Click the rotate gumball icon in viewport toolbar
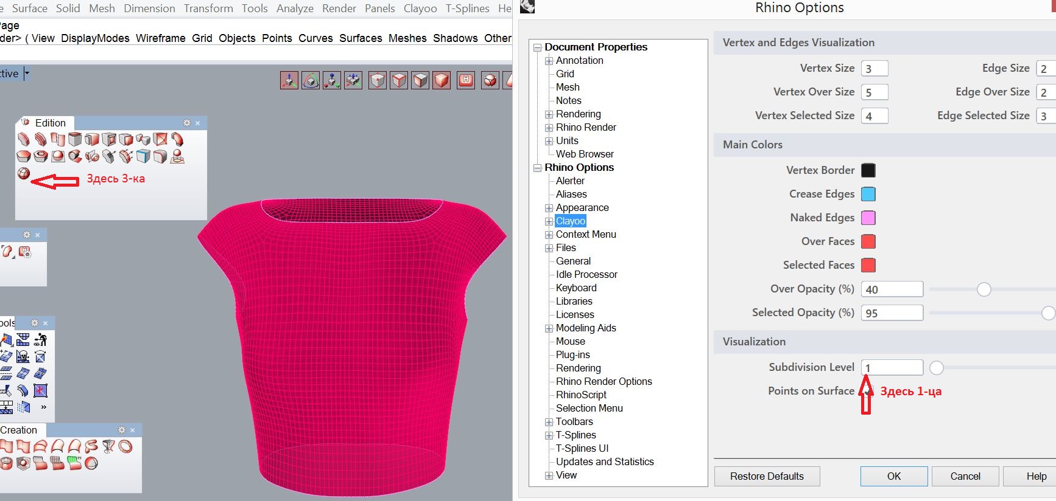The height and width of the screenshot is (501, 1056). pos(311,80)
